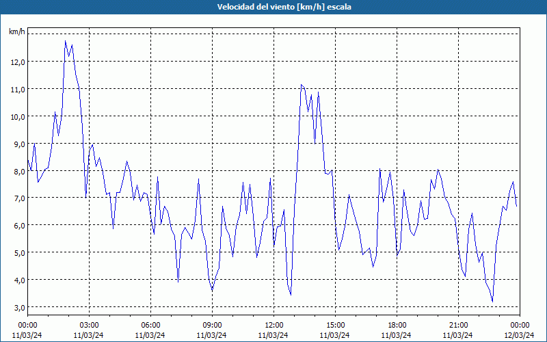Click the '8,0' y-axis label
The image size is (547, 342).
pos(20,172)
